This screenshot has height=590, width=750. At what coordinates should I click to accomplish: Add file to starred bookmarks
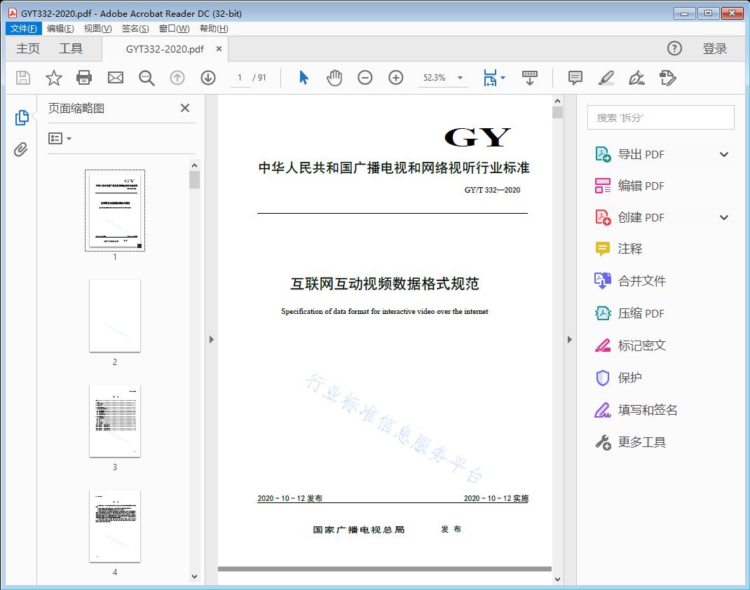pos(54,78)
